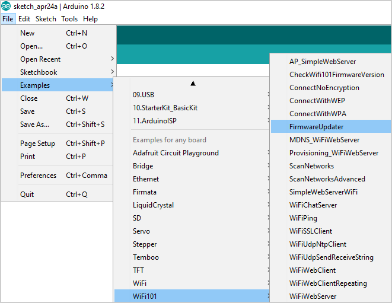Image resolution: width=392 pixels, height=303 pixels.
Task: Expand Adafruit Circuit Playground examples
Action: click(192, 153)
